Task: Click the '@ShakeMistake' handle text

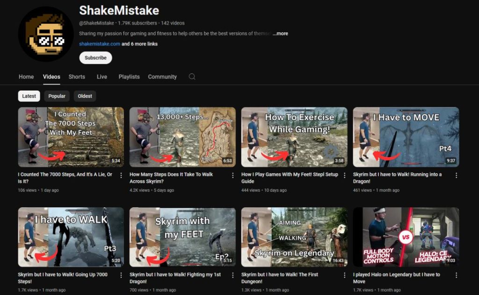Action: 96,23
